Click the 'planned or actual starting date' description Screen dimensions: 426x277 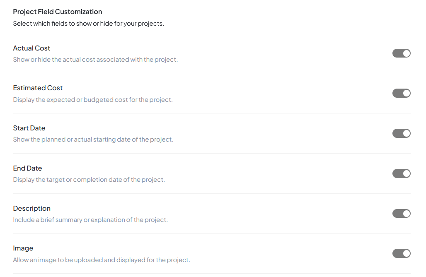coord(93,140)
